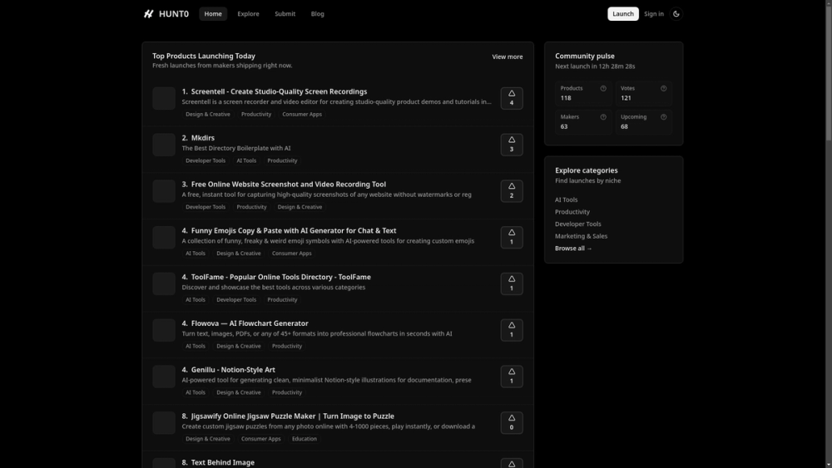Image resolution: width=832 pixels, height=468 pixels.
Task: Click the Launch button
Action: point(623,14)
